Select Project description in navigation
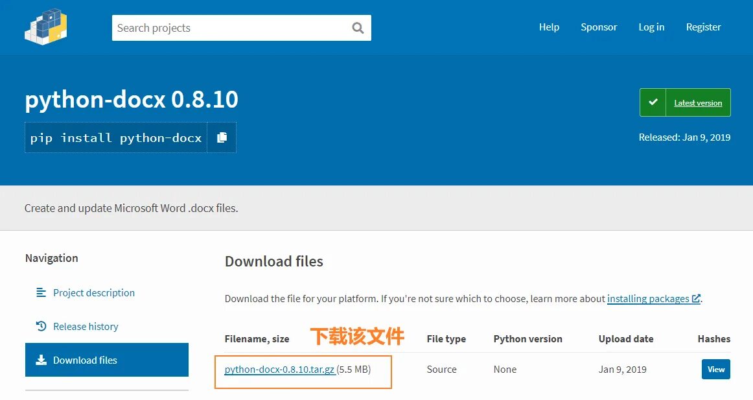The height and width of the screenshot is (400, 753). point(94,292)
